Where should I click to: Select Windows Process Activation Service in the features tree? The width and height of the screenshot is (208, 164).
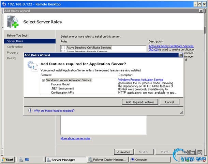(x=69, y=80)
